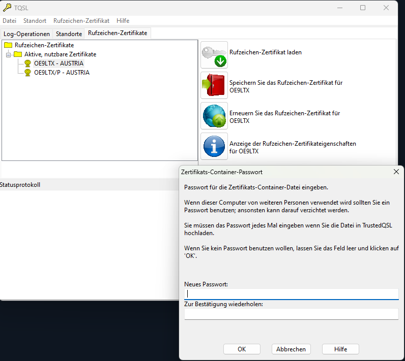Click the ribbon icon next to OE9LTX/P
Image resolution: width=405 pixels, height=361 pixels.
pyautogui.click(x=27, y=73)
